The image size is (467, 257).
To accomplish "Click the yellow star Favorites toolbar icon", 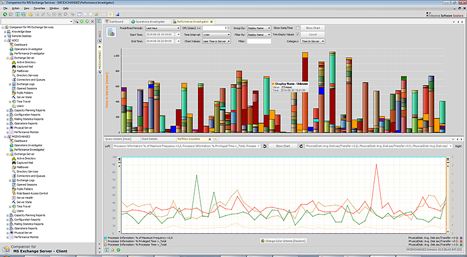I will click(x=96, y=14).
